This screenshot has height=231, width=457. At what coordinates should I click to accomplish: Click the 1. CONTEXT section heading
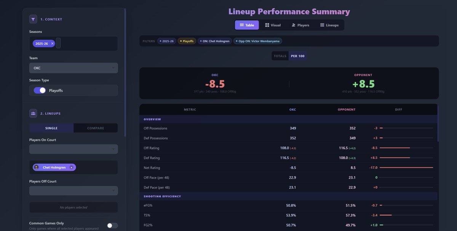click(x=51, y=19)
